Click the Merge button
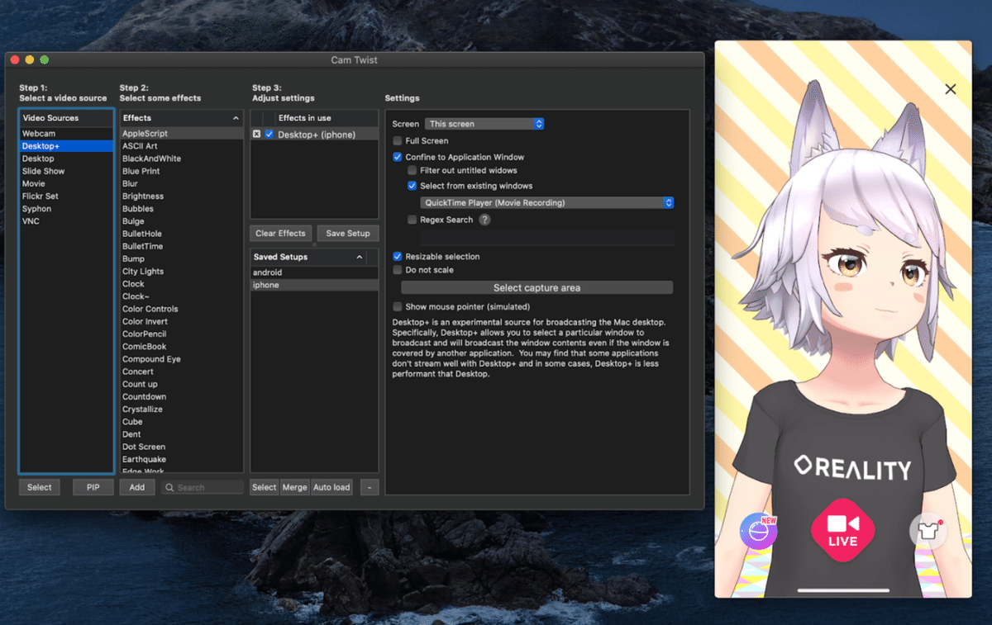Image resolution: width=992 pixels, height=625 pixels. 295,487
